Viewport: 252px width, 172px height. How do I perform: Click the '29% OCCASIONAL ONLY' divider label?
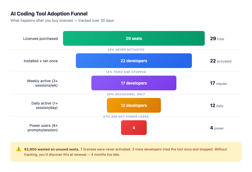pyautogui.click(x=126, y=94)
